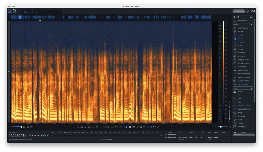
Task: Activate the hand grab tool
Action: [x=97, y=127]
